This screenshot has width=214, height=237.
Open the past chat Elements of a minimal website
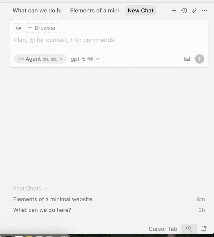pyautogui.click(x=52, y=199)
